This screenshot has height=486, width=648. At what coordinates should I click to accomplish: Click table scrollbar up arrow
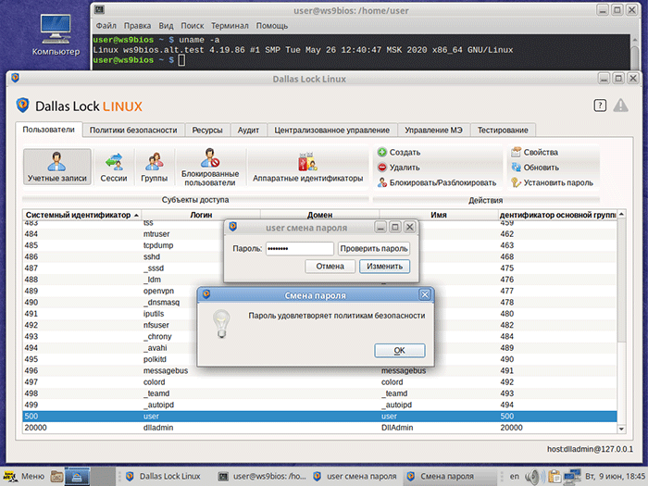point(621,214)
